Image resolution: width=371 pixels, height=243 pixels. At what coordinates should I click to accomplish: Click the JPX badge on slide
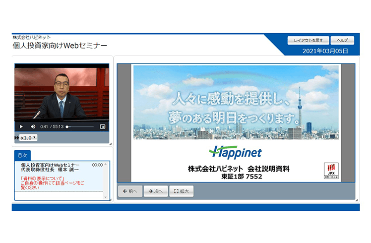click(x=331, y=171)
